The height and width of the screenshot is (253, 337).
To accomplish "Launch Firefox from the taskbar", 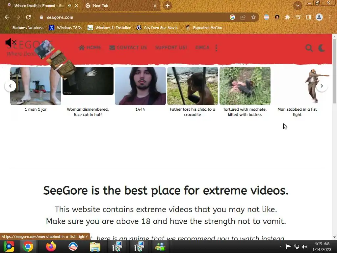I will pos(51,246).
